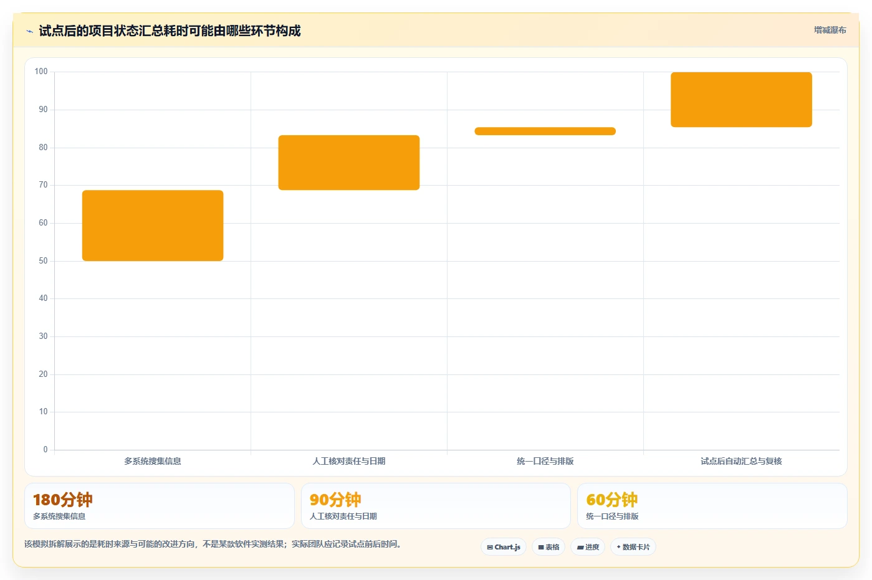Click the 试点后自动汇总与复核 x-axis label
The image size is (872, 580).
[741, 461]
